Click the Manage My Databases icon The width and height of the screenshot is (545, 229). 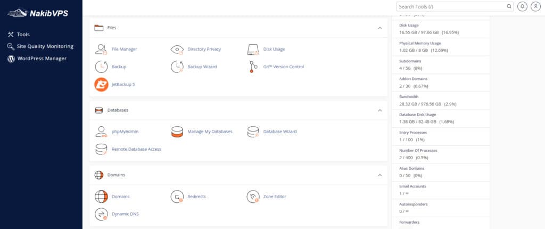coord(177,132)
